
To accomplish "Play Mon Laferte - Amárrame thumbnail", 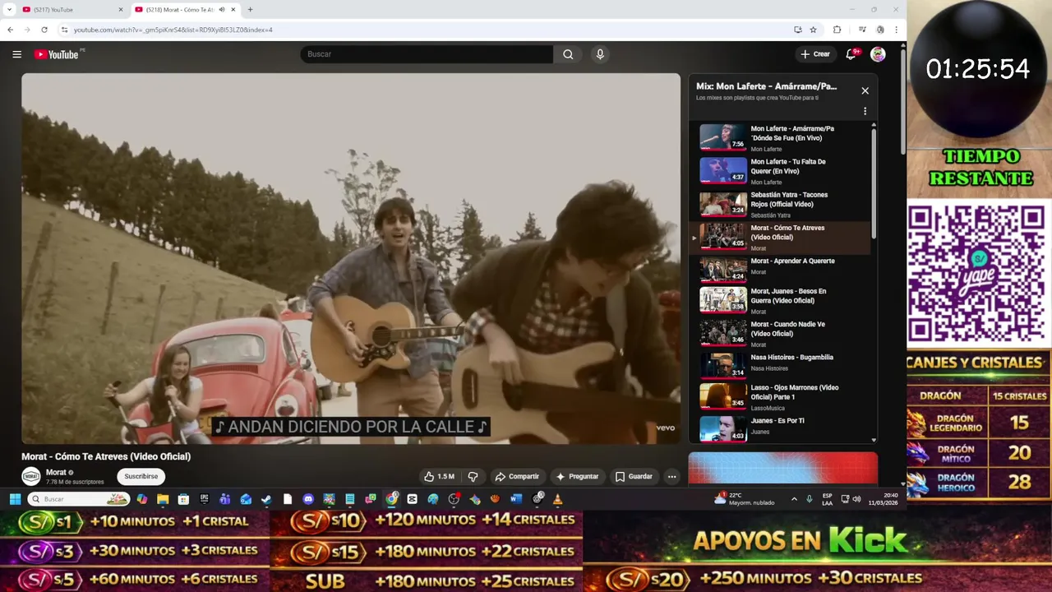I will pos(723,136).
